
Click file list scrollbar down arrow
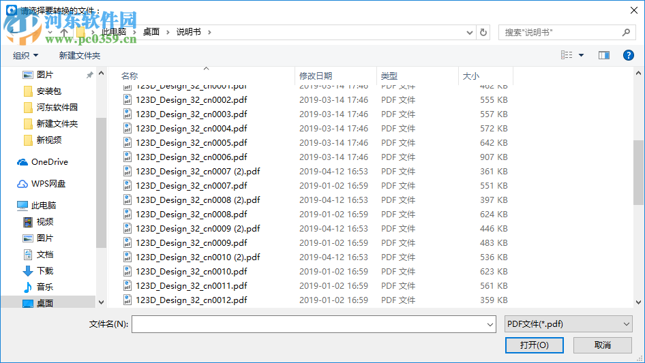[x=638, y=302]
